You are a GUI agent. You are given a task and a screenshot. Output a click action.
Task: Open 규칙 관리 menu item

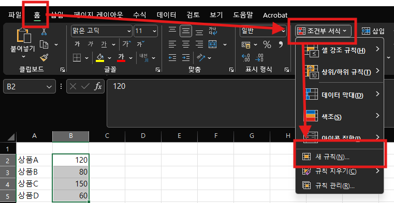(340, 186)
